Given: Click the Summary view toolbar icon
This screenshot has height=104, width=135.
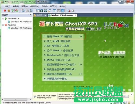Looking at the screenshot, I should [x=55, y=11].
